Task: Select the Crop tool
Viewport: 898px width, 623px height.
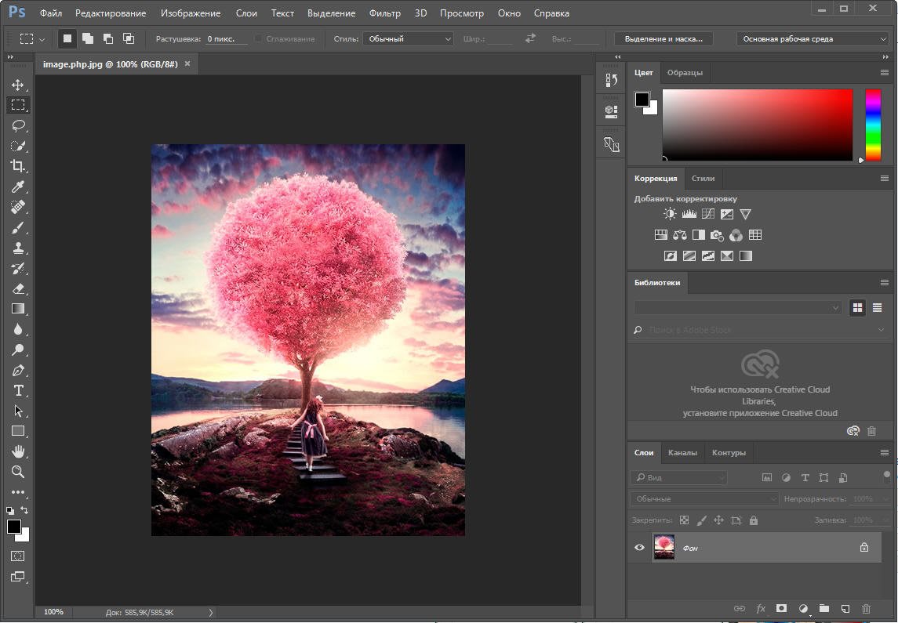Action: 17,166
